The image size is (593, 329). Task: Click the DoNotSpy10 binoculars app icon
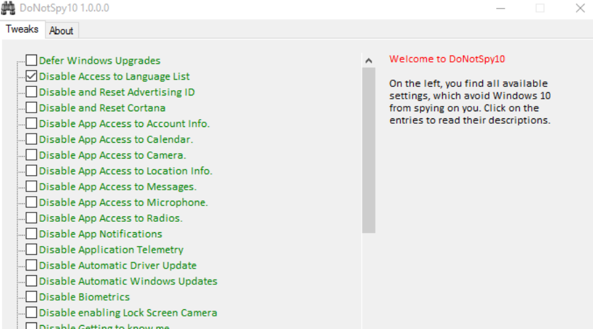[8, 8]
